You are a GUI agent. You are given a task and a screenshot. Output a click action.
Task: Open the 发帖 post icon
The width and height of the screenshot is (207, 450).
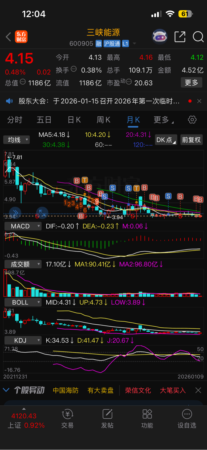107,419
